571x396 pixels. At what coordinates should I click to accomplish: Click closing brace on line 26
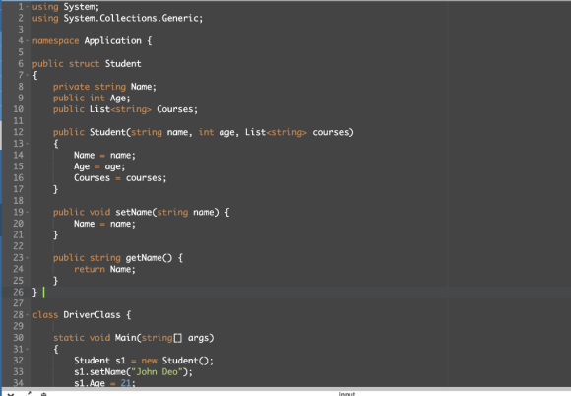click(34, 293)
